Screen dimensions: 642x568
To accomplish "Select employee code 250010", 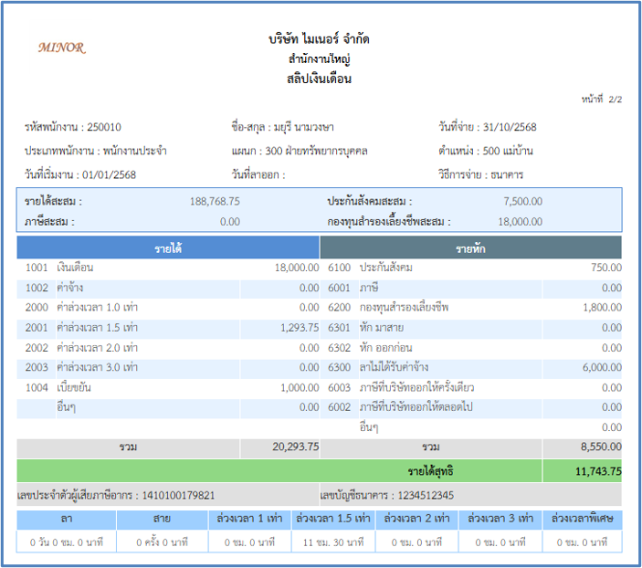I will [x=104, y=127].
